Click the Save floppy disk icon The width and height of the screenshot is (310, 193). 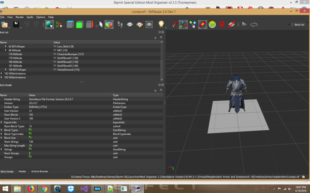tap(16, 24)
